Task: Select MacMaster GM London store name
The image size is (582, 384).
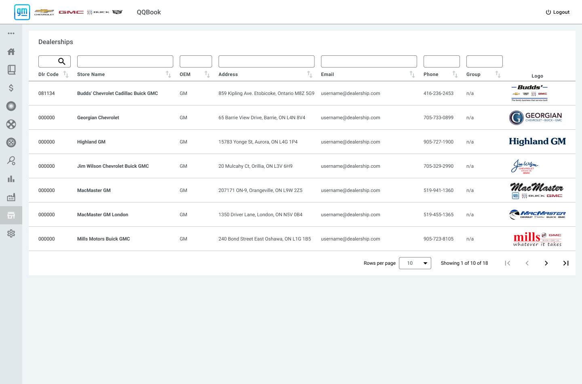Action: point(103,215)
